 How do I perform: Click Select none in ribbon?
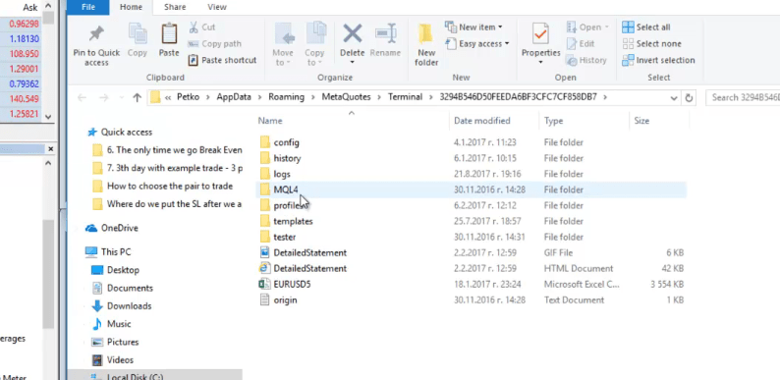pos(651,44)
